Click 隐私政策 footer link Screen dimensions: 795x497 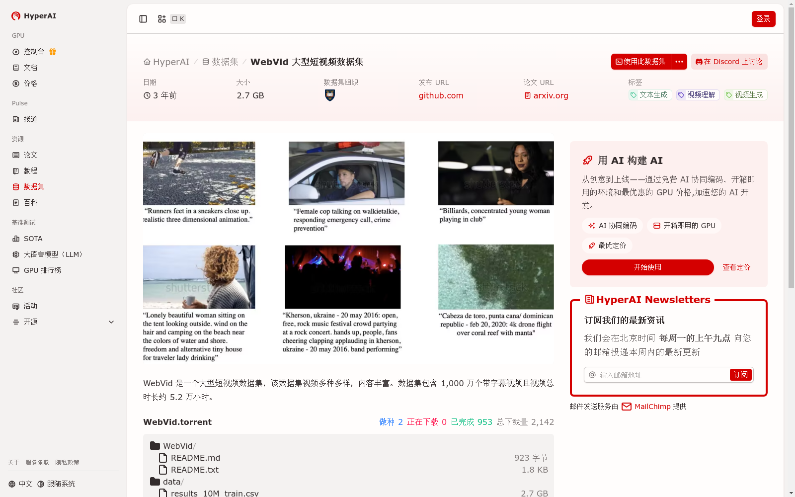tap(67, 463)
